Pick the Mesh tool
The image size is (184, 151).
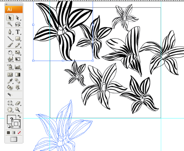coord(10,74)
